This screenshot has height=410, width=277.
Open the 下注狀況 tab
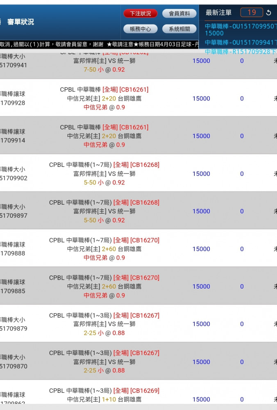140,14
